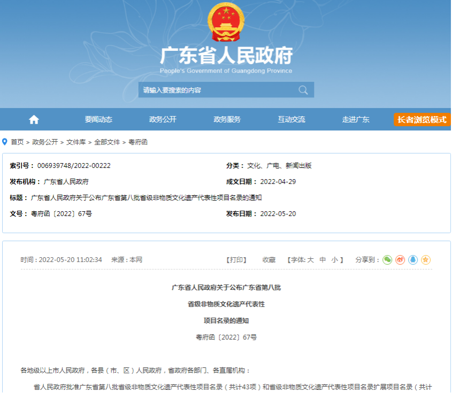The width and height of the screenshot is (452, 393).
Task: Click the location pin icon before the breadcrumb
Action: coord(6,142)
